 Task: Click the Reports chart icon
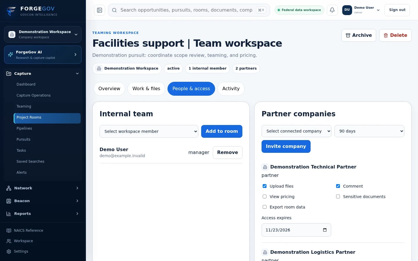(x=9, y=214)
